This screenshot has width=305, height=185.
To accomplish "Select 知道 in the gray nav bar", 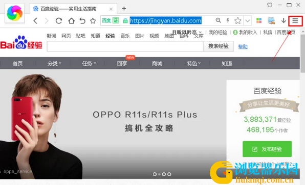I will [227, 63].
